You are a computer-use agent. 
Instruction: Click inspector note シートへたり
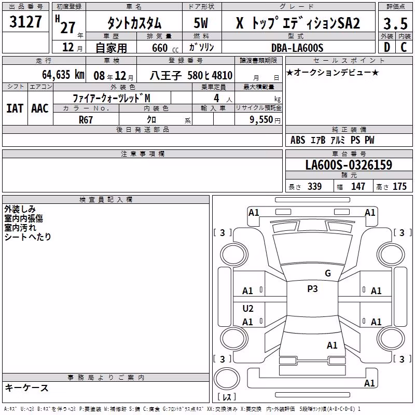tap(27, 237)
